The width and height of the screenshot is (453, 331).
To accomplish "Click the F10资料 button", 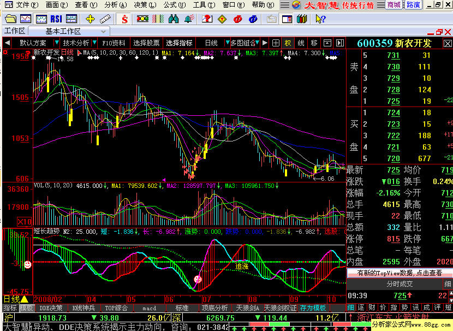I will 114,43.
